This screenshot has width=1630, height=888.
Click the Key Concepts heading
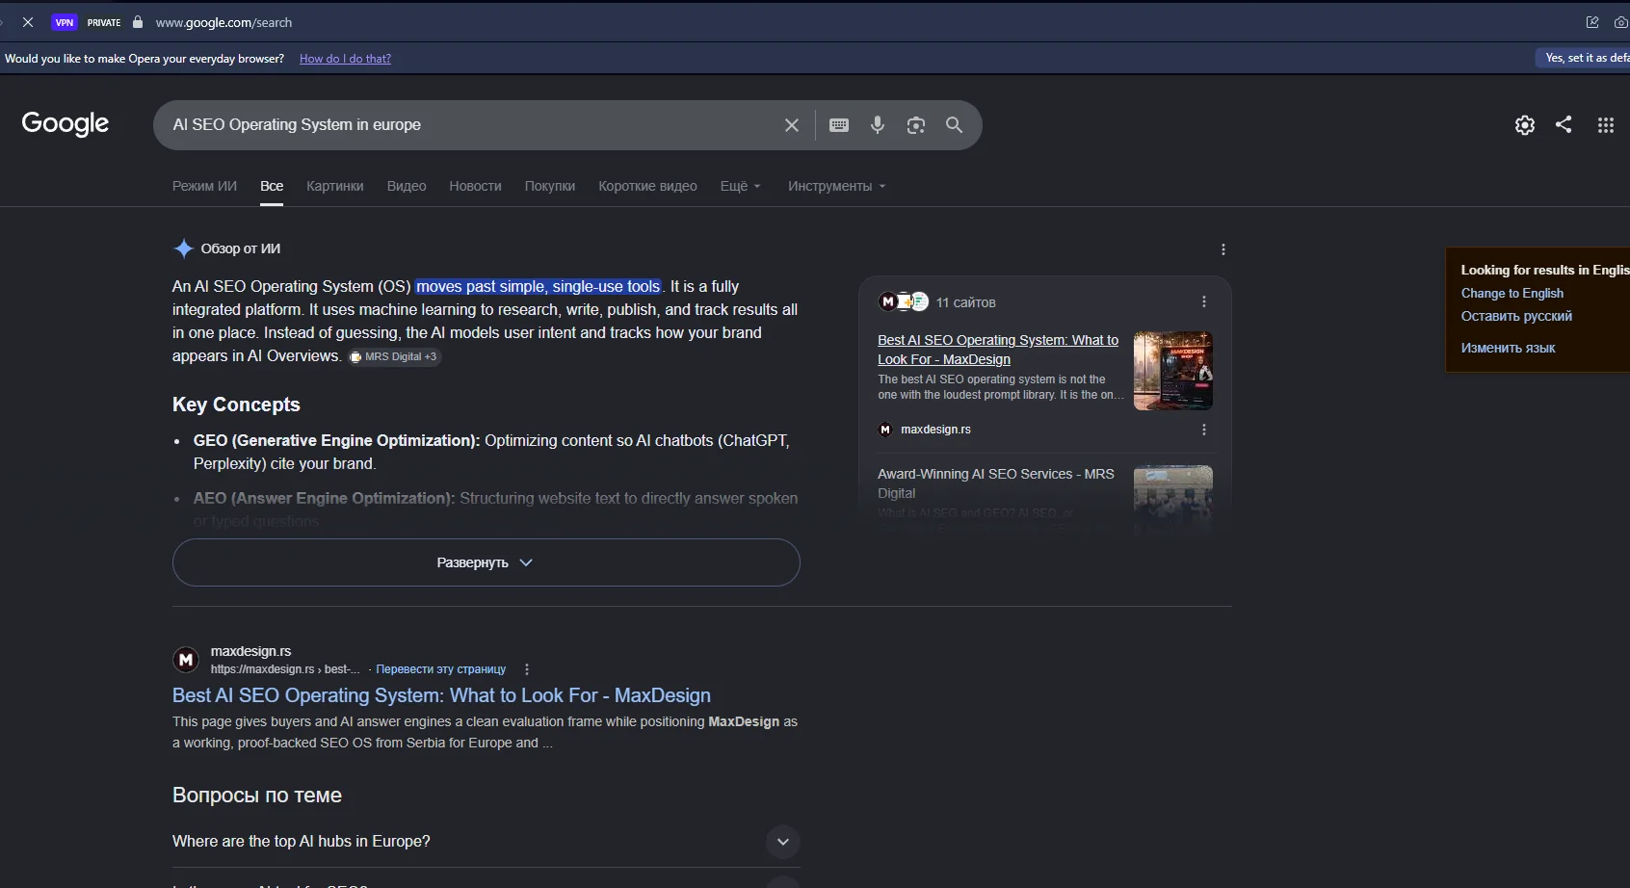(x=236, y=405)
